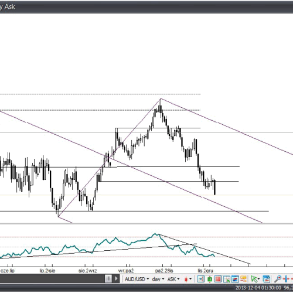Screen dimensions: 293x293
Task: Click the 'sie.2wrz' time axis label
Action: [x=88, y=271]
